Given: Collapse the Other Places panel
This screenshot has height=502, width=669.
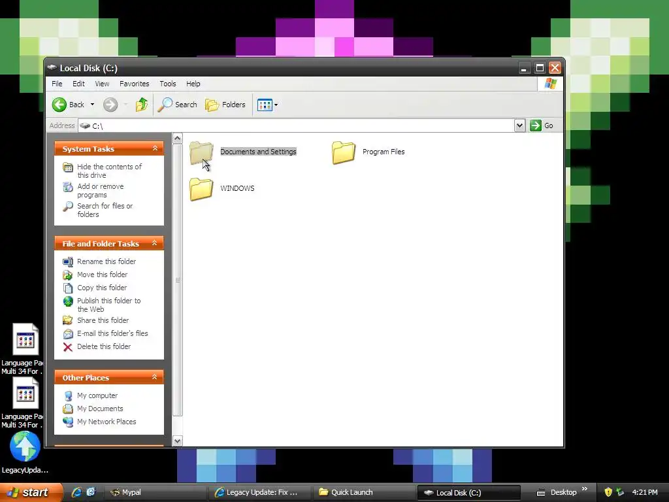Looking at the screenshot, I should pyautogui.click(x=155, y=377).
